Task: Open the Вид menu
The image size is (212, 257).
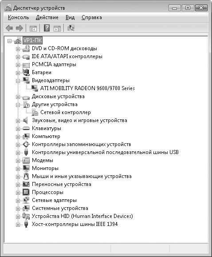Action: pos(70,17)
